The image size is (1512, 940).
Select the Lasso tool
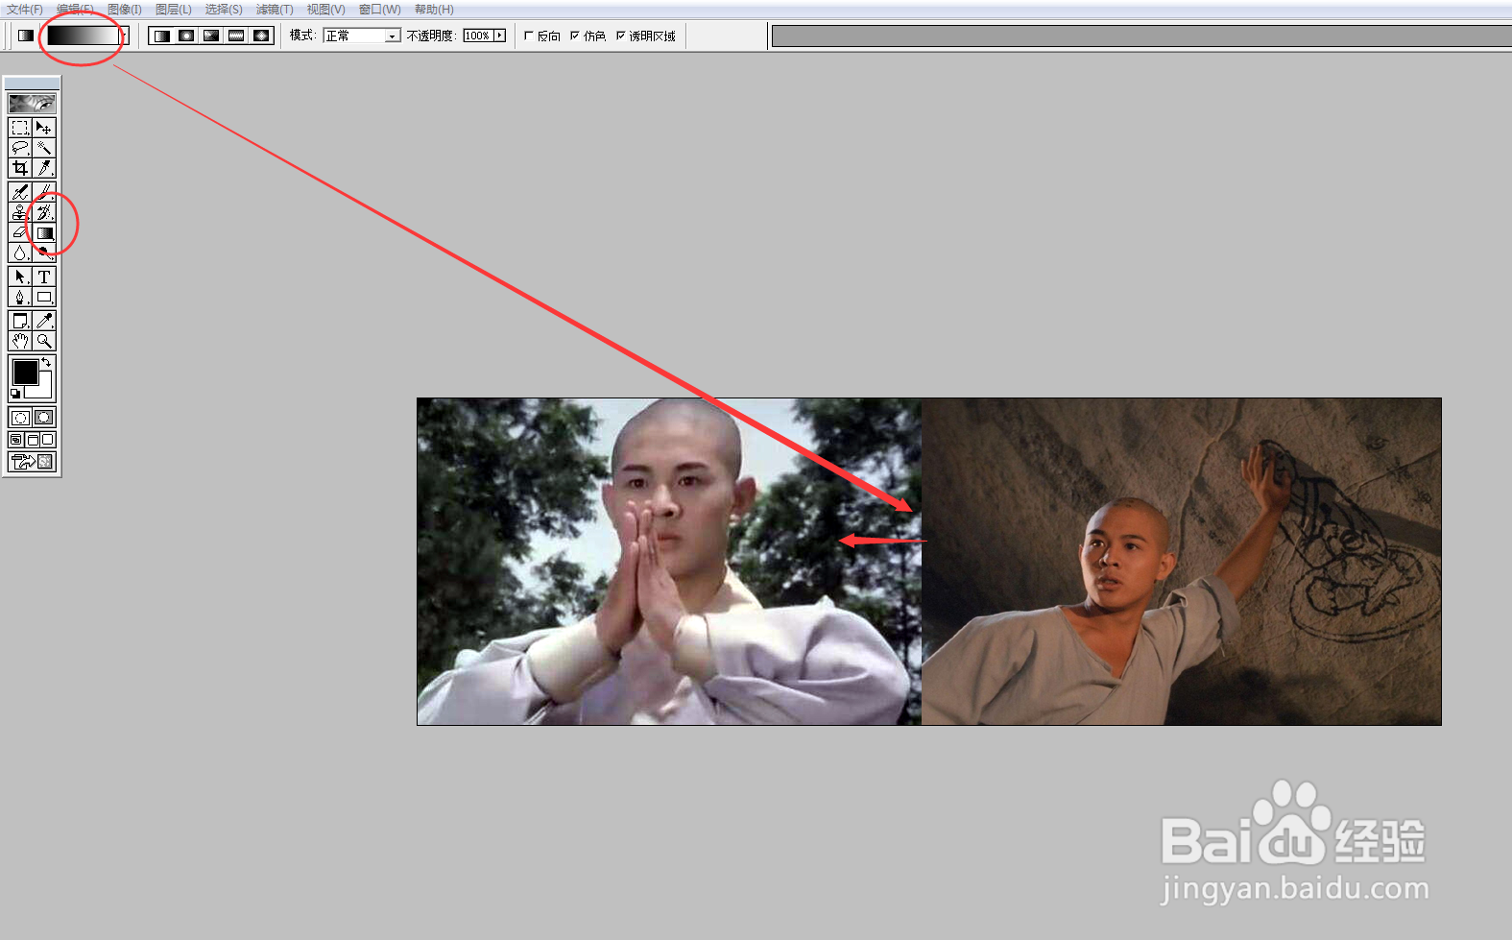coord(19,148)
